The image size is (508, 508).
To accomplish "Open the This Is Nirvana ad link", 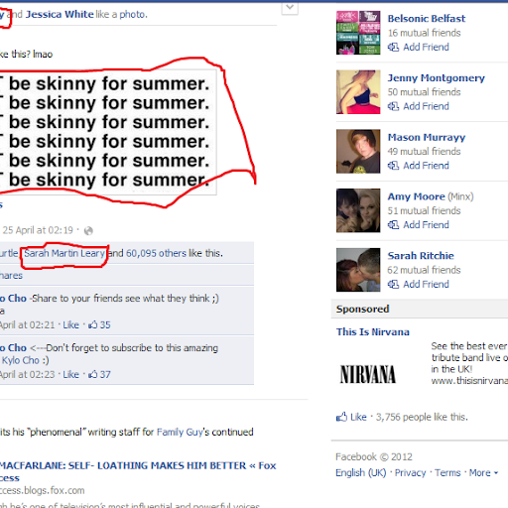I will [373, 331].
